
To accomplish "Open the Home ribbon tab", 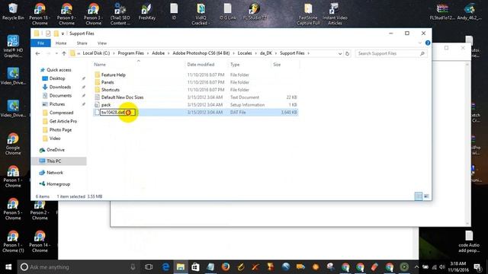I will [x=61, y=43].
